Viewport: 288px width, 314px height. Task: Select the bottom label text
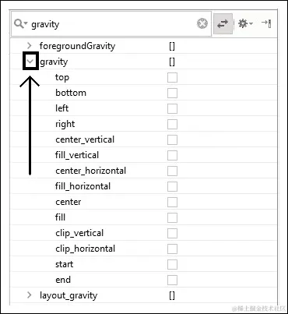click(x=71, y=93)
